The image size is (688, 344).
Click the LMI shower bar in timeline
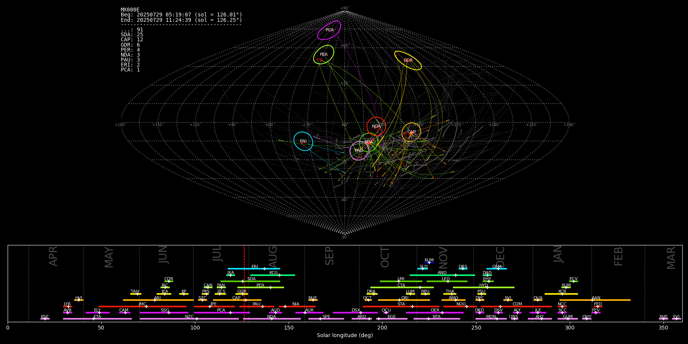click(401, 281)
